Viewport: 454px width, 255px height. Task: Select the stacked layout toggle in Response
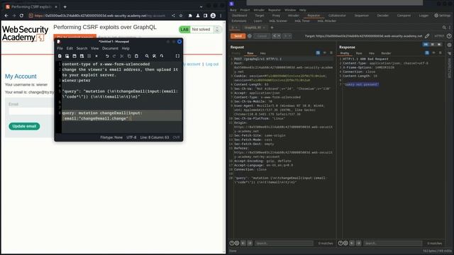pos(433,45)
